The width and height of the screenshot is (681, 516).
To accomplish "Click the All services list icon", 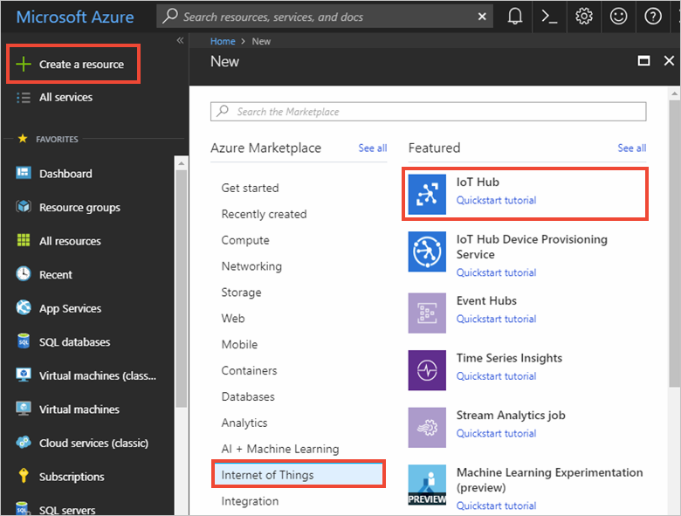I will [23, 97].
